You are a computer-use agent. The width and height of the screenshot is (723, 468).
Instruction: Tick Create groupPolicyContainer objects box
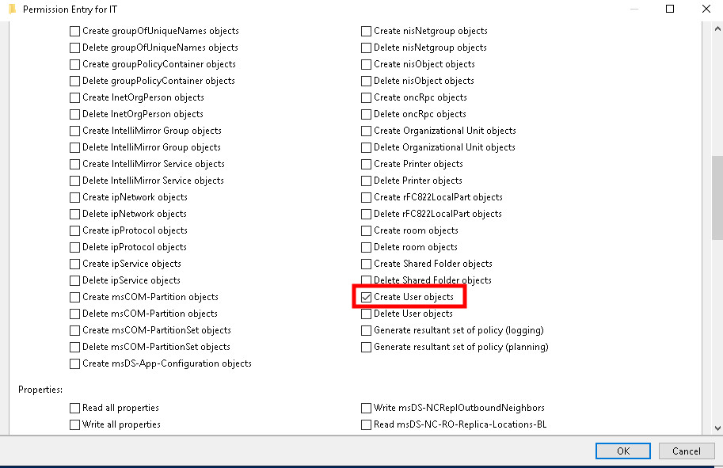[x=75, y=64]
